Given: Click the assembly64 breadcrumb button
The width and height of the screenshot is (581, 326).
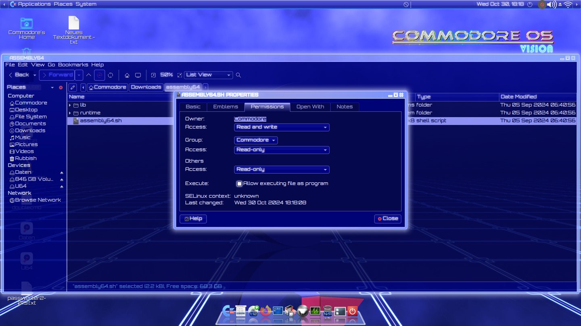Looking at the screenshot, I should (x=183, y=87).
